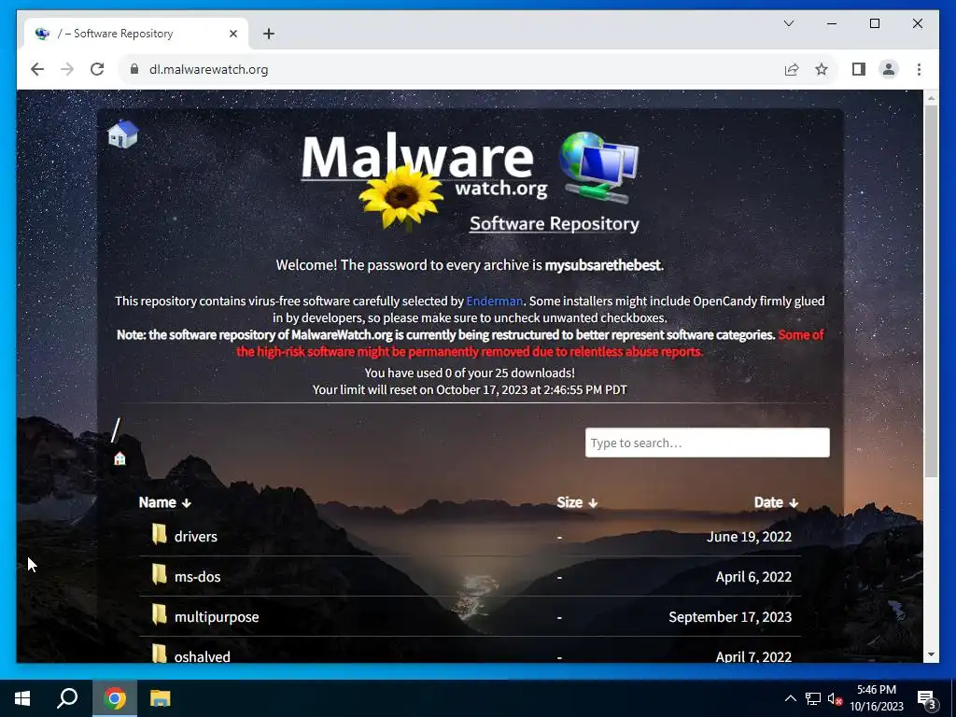Click the date June 19, 2022
Screen dimensions: 956x717
(x=749, y=537)
